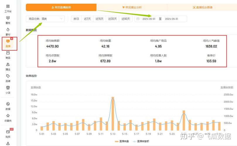Open the 购买 purchase icon in sidebar
Screen dimensions: 237x146
(x=8, y=132)
